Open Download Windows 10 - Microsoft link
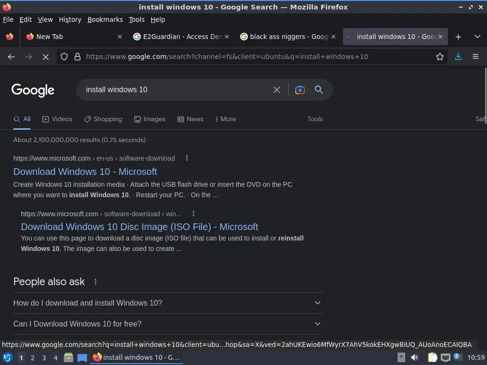 coord(85,172)
